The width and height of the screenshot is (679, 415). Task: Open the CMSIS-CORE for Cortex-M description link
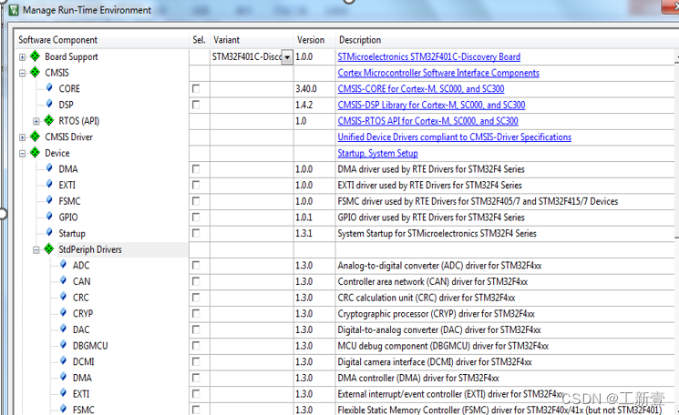421,88
